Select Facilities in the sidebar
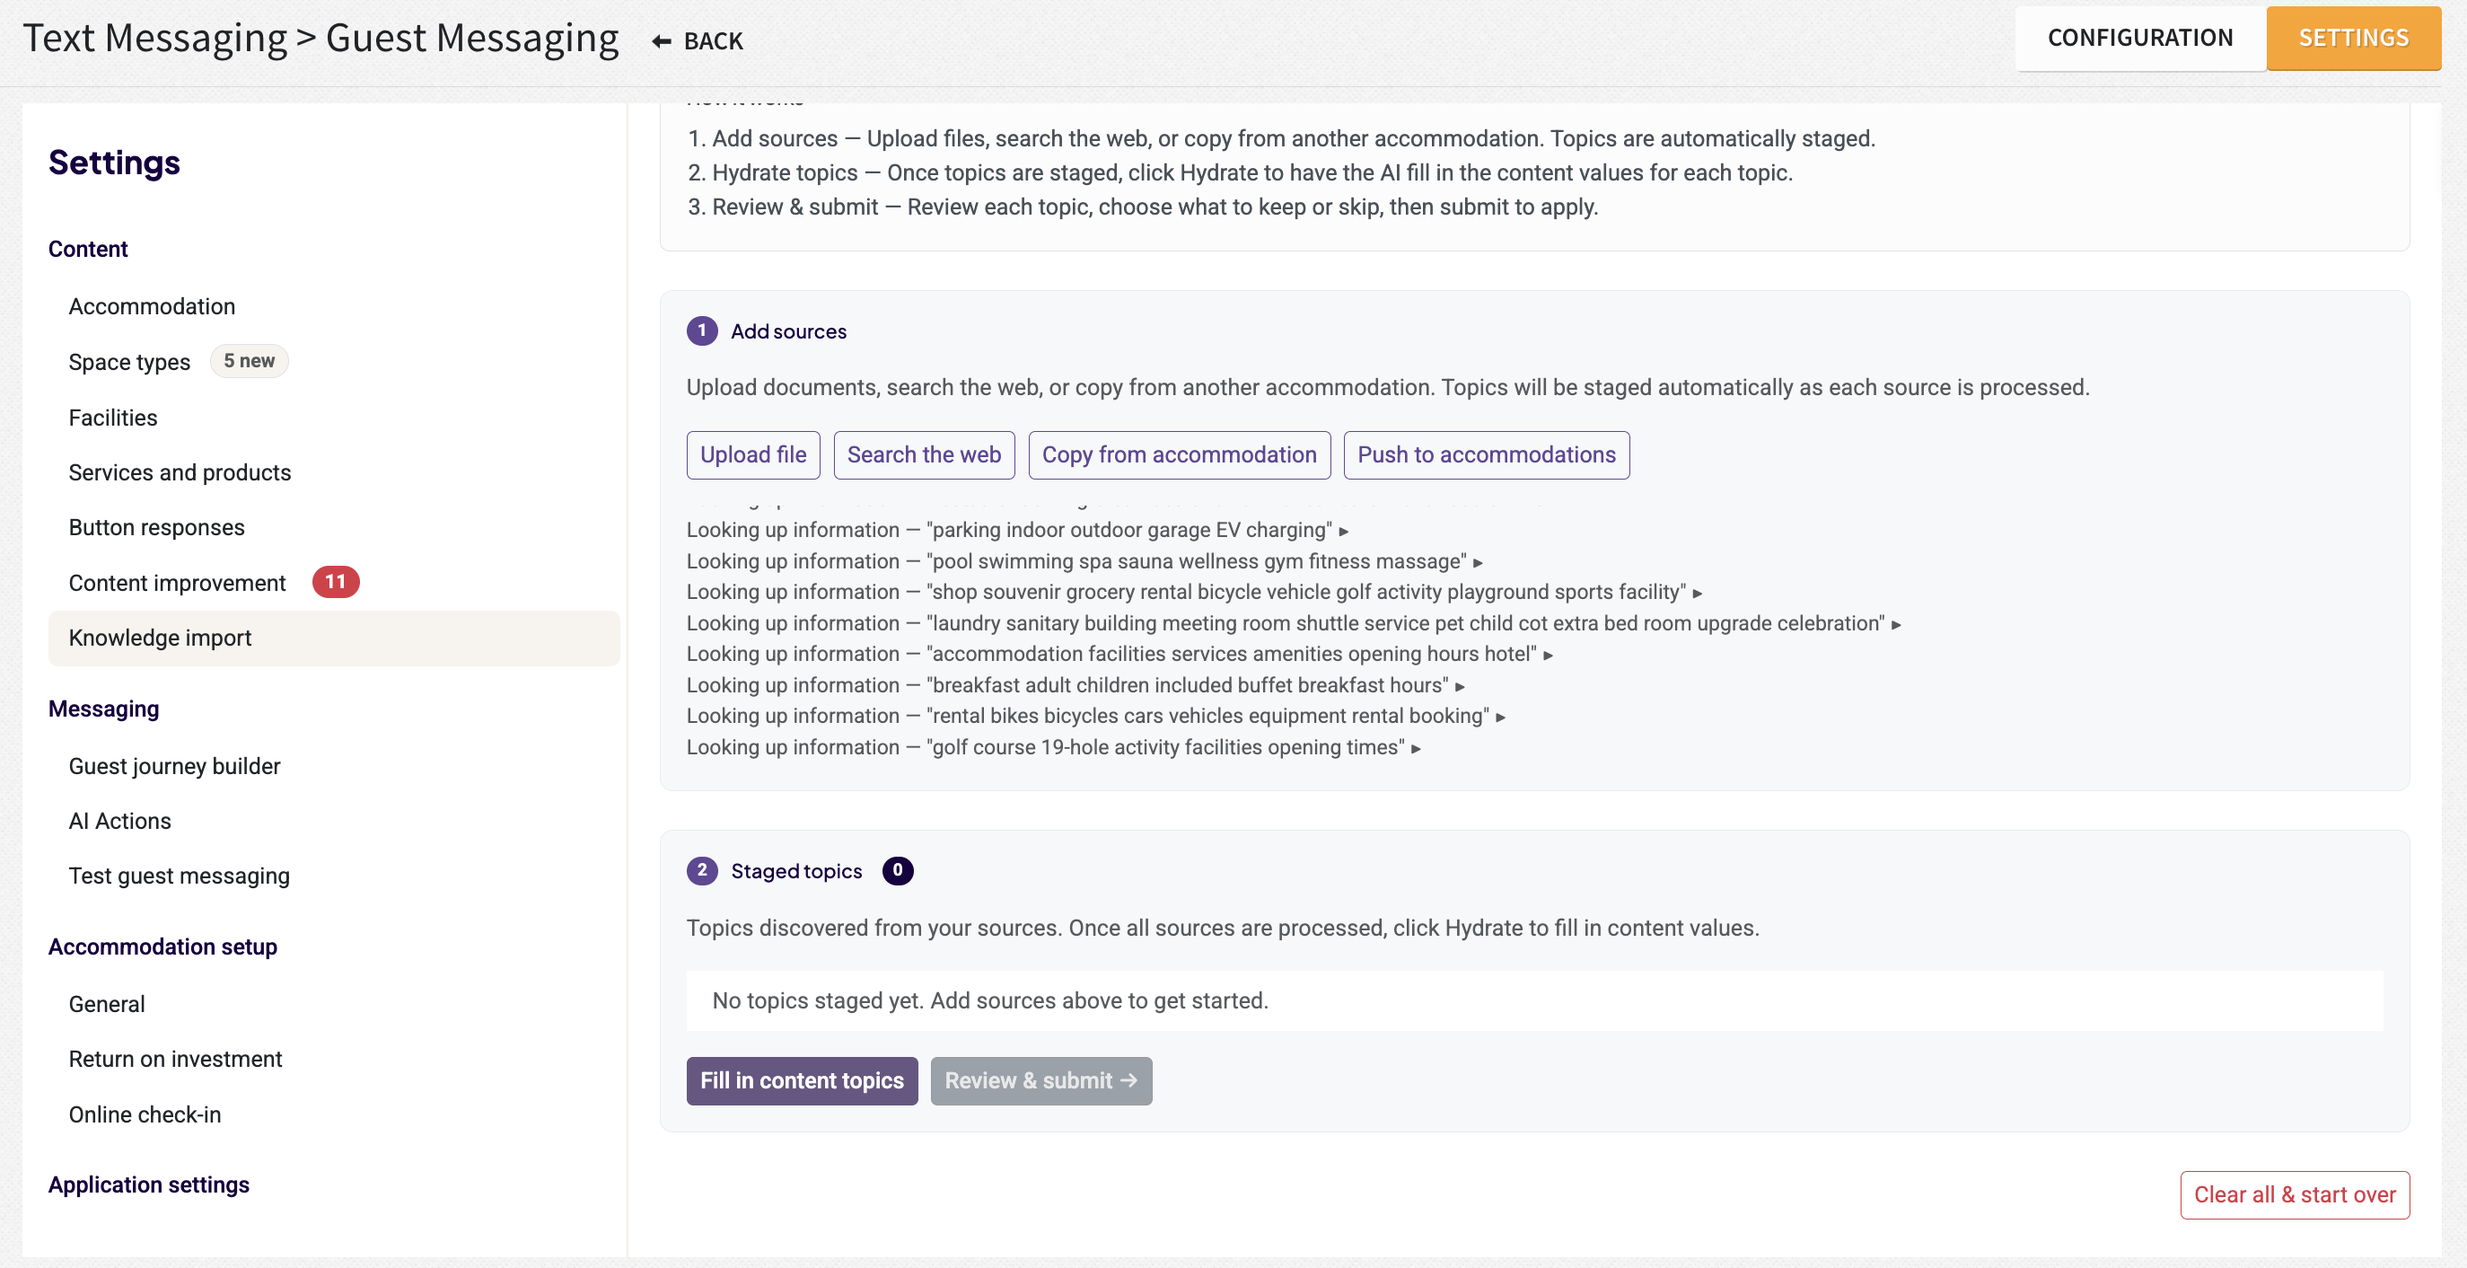The height and width of the screenshot is (1268, 2467). click(113, 418)
